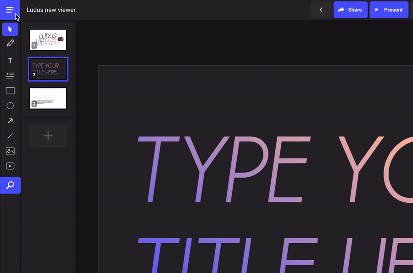Screen dimensions: 413x273
Task: Pick the pencil drawing tool
Action: tap(10, 44)
